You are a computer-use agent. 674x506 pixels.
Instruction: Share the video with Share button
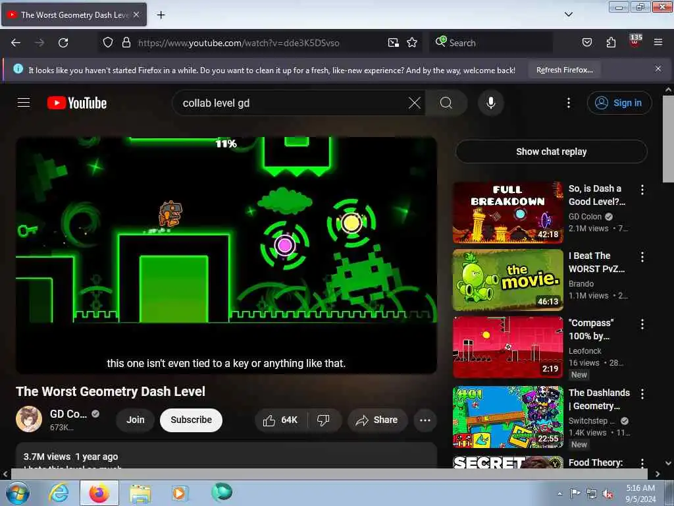[377, 420]
